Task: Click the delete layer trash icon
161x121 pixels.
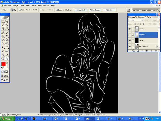Action: click(x=156, y=51)
